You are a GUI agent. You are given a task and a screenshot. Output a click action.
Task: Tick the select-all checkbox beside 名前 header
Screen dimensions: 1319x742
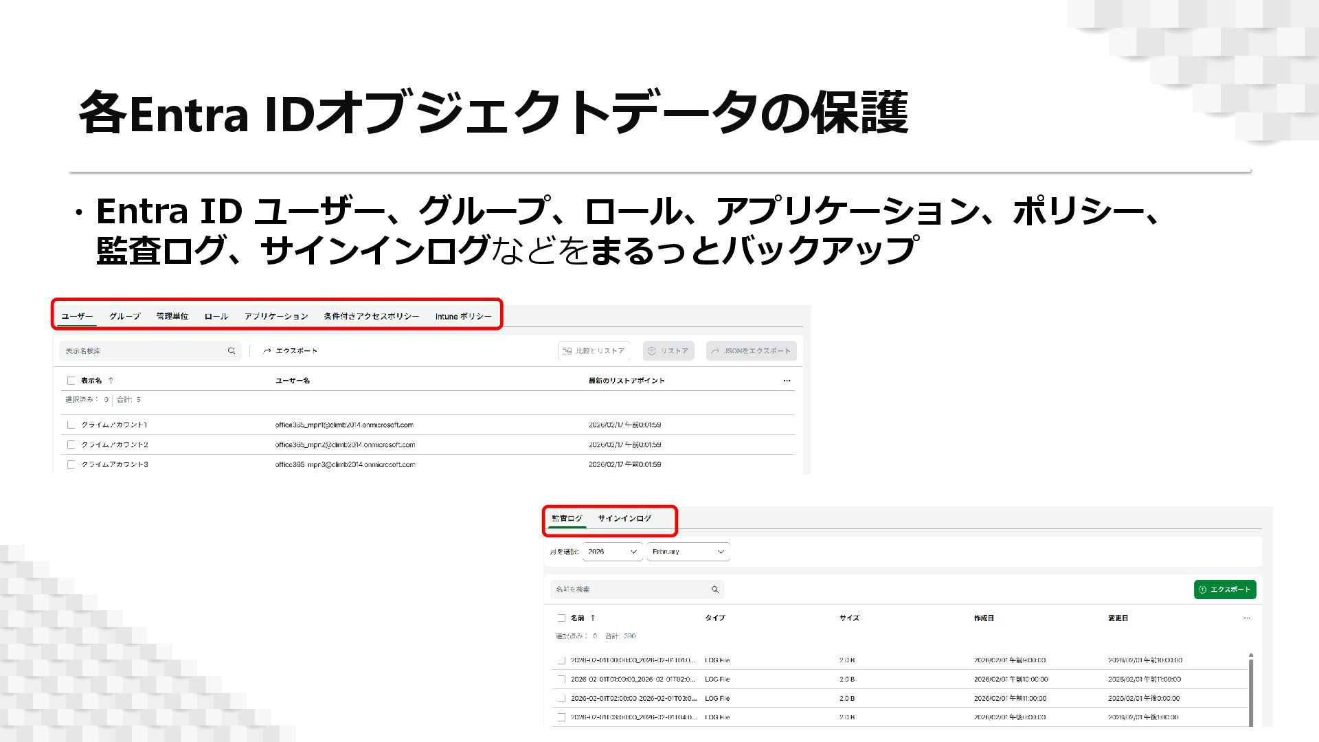click(561, 618)
